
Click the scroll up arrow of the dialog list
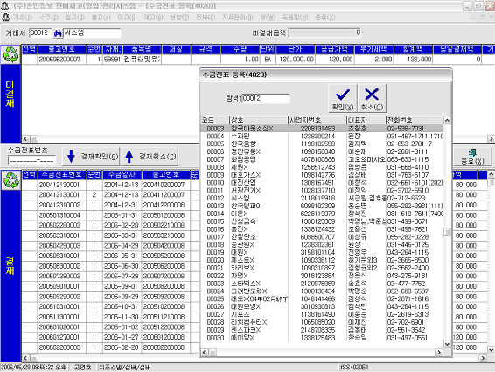click(x=447, y=121)
